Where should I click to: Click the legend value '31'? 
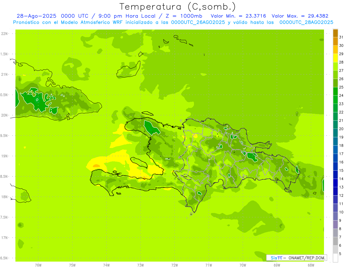tap(341, 37)
